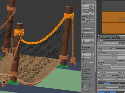125x93 pixels.
Task: Expand the Display panel
Action: click(83, 65)
